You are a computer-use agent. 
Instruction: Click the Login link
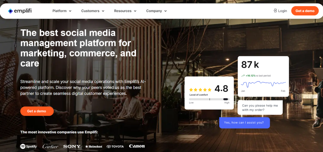coord(282,11)
